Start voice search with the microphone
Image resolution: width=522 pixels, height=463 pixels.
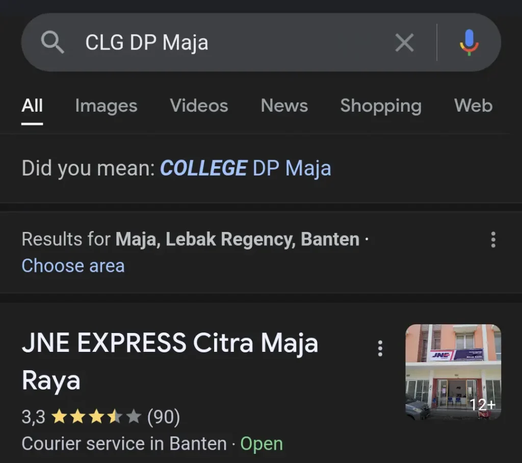click(469, 42)
